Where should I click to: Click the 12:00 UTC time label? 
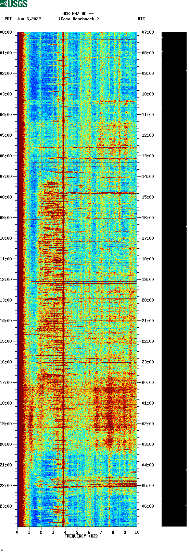[x=148, y=135]
